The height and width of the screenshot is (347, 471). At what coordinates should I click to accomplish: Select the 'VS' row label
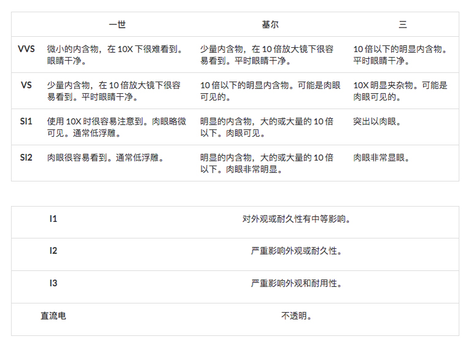coord(26,85)
